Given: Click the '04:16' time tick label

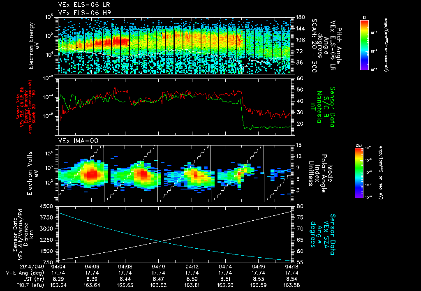Looking at the screenshot, I should pos(258,267).
